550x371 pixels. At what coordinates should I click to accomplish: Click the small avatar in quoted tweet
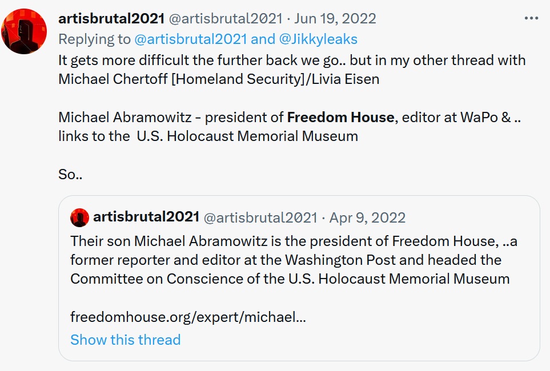tap(79, 217)
